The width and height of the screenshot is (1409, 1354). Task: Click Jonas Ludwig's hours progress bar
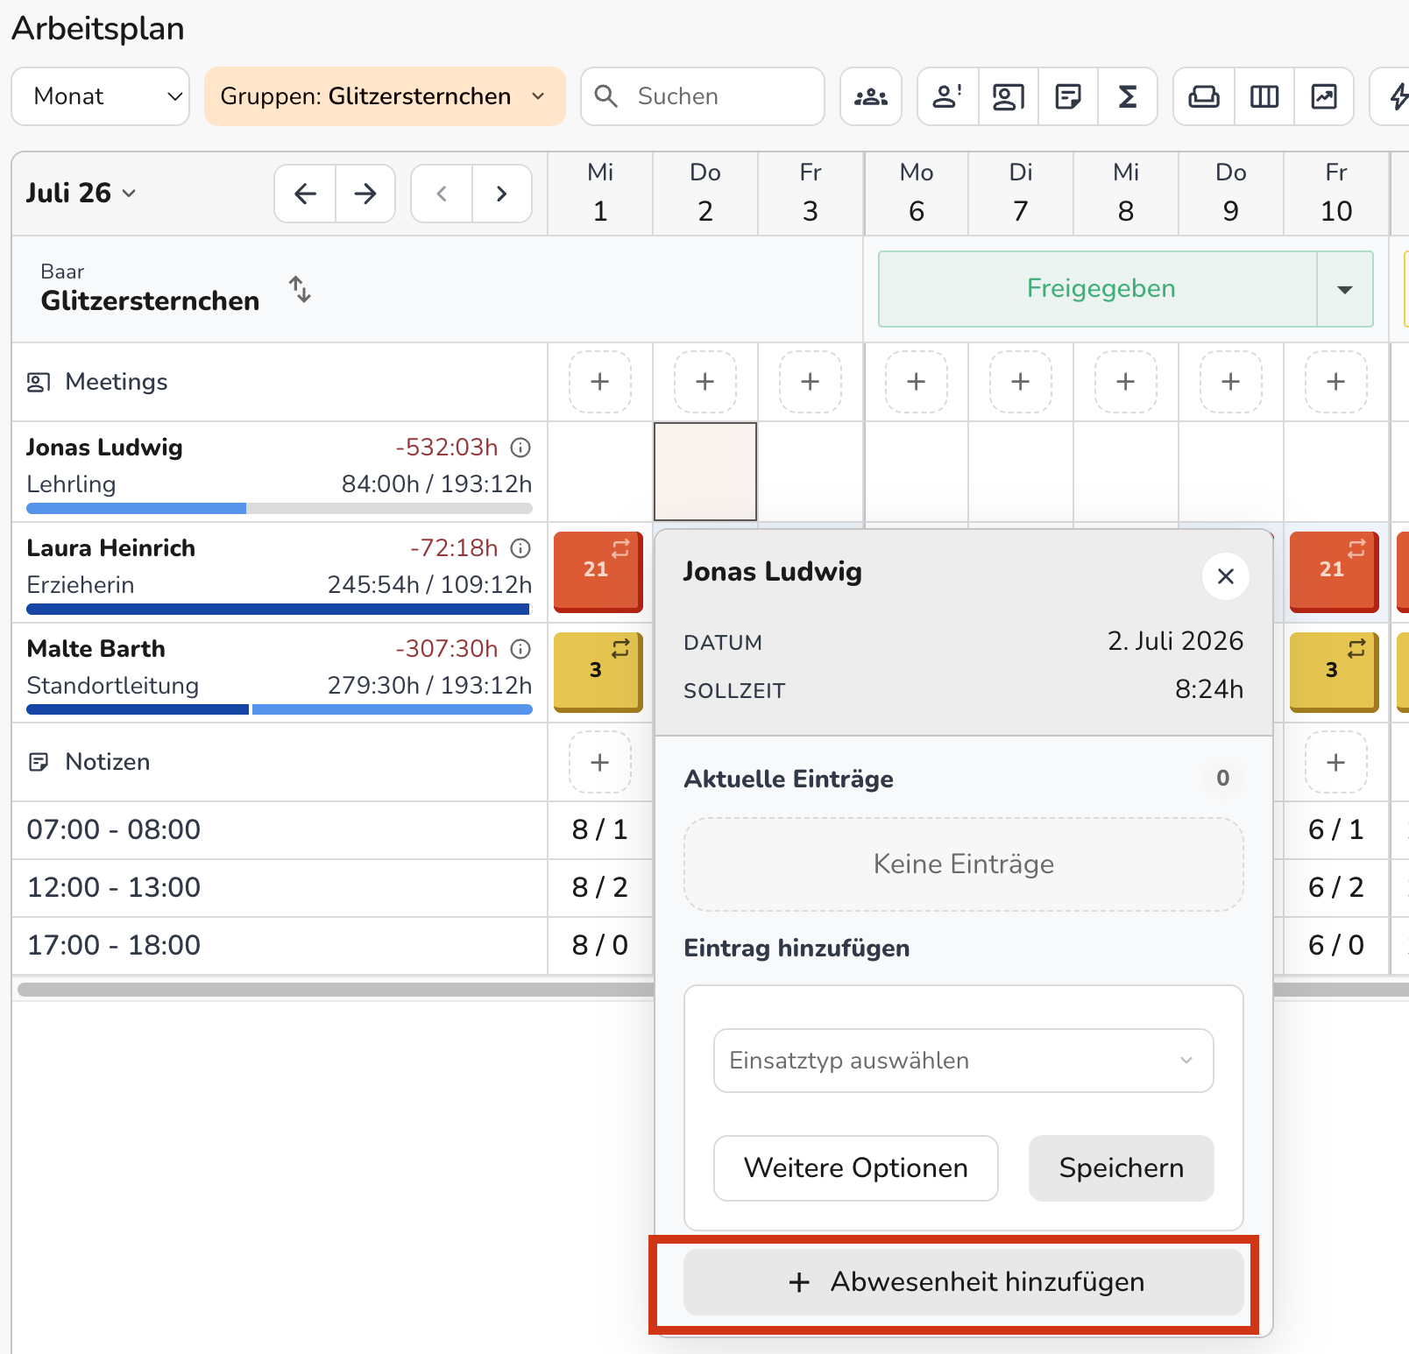(x=280, y=509)
